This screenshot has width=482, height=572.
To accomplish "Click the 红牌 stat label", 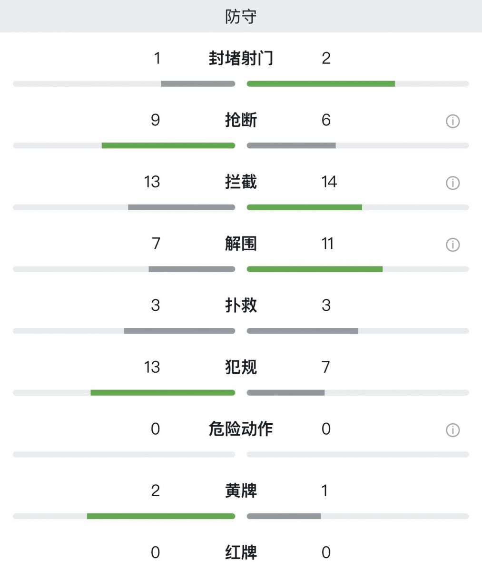I will click(241, 552).
